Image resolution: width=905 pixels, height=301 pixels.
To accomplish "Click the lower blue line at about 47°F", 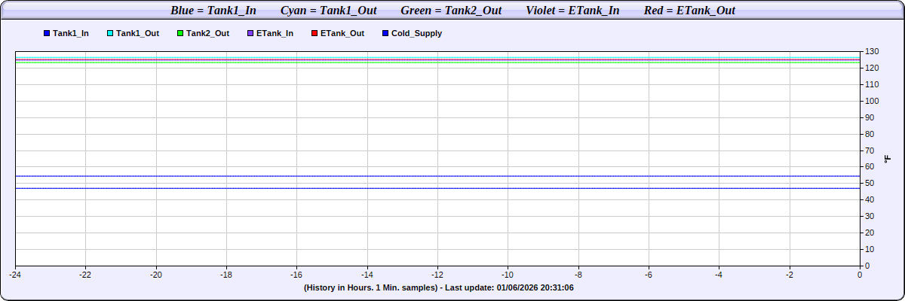I will click(x=437, y=188).
